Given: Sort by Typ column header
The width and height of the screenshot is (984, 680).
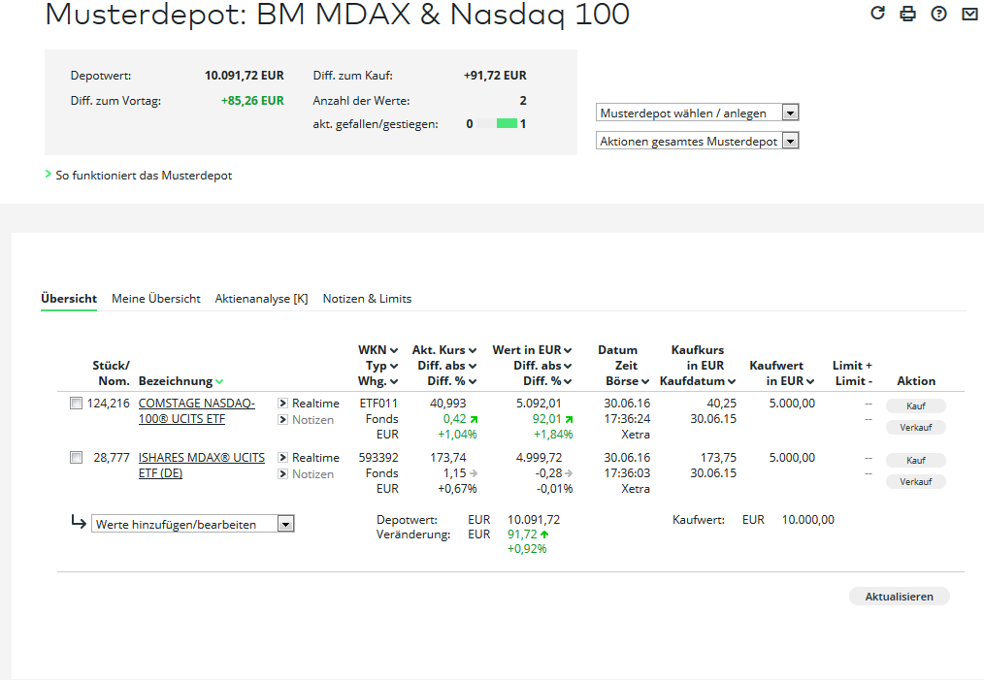Looking at the screenshot, I should click(x=381, y=366).
